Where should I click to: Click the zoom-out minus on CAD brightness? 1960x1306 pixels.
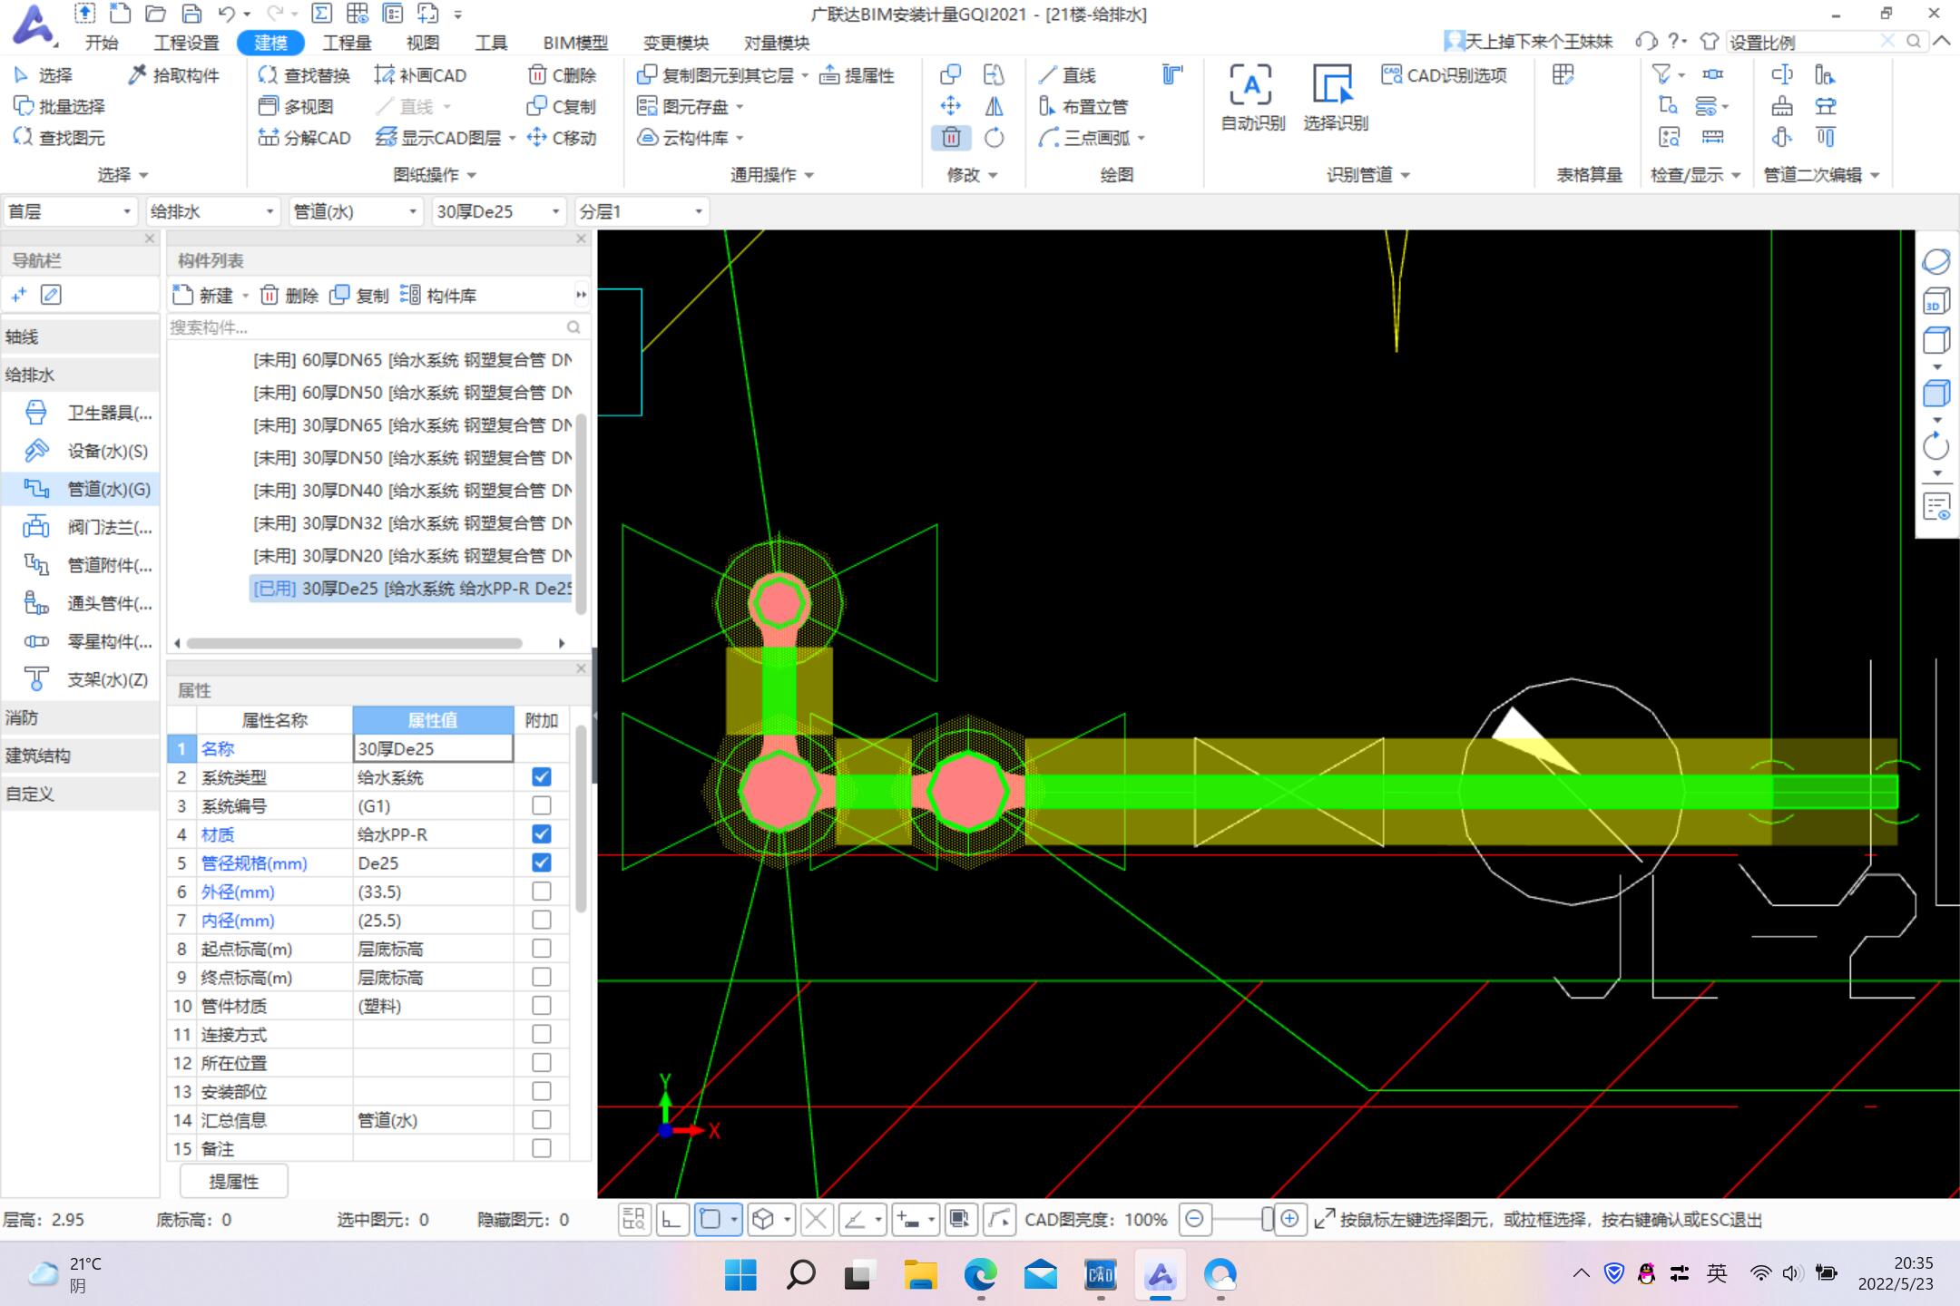(x=1195, y=1220)
